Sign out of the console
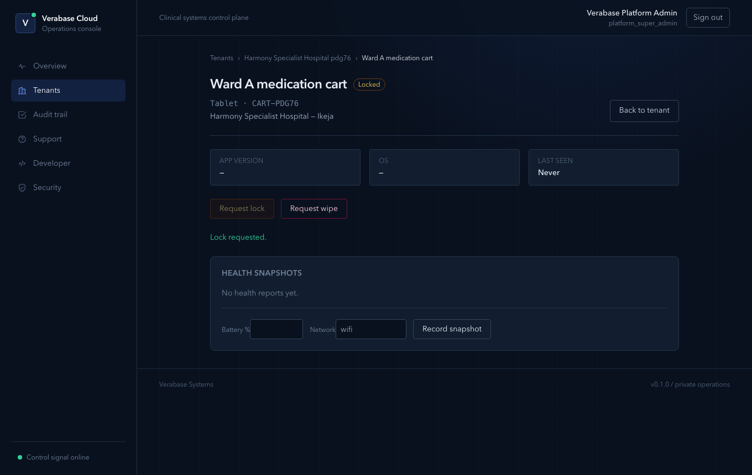This screenshot has width=752, height=475. (708, 18)
